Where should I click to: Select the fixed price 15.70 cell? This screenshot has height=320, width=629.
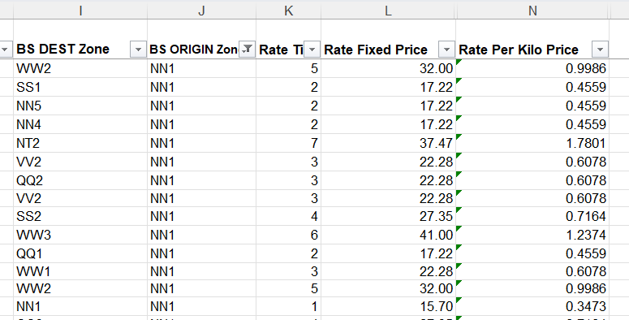click(x=388, y=307)
